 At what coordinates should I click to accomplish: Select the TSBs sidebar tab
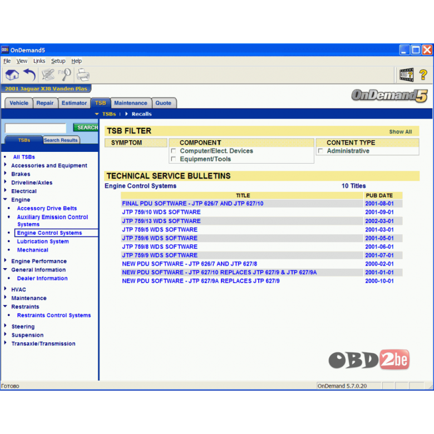pyautogui.click(x=24, y=140)
